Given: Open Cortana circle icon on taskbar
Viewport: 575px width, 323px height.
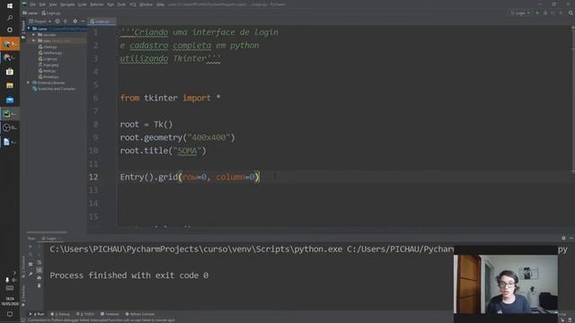Looking at the screenshot, I should [x=10, y=30].
